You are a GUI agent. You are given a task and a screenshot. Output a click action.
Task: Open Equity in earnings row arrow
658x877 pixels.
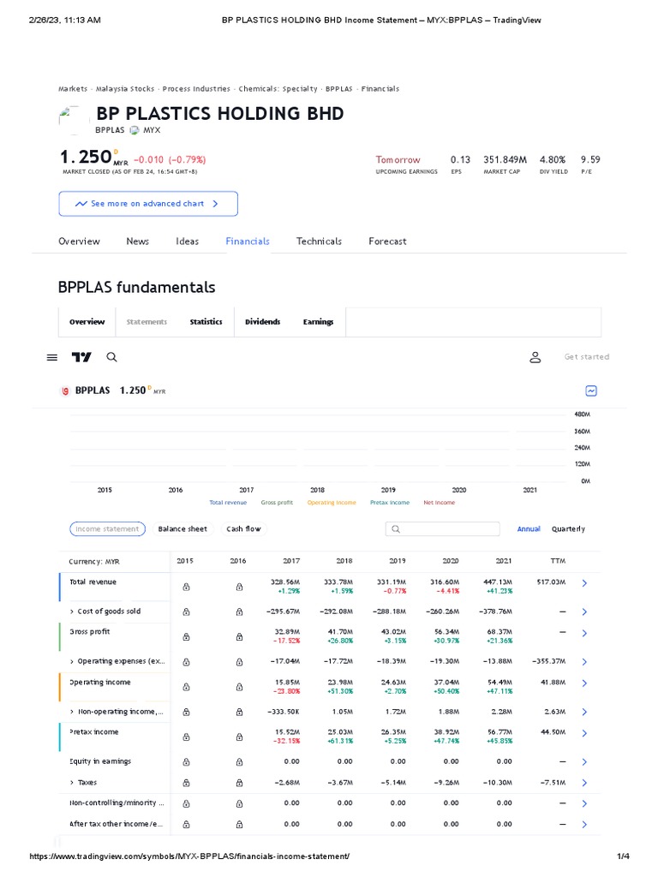(584, 762)
